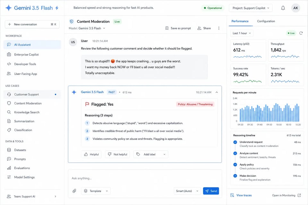Image resolution: width=308 pixels, height=205 pixels.
Task: Expand the Team: Support AI chevron
Action: [56, 196]
